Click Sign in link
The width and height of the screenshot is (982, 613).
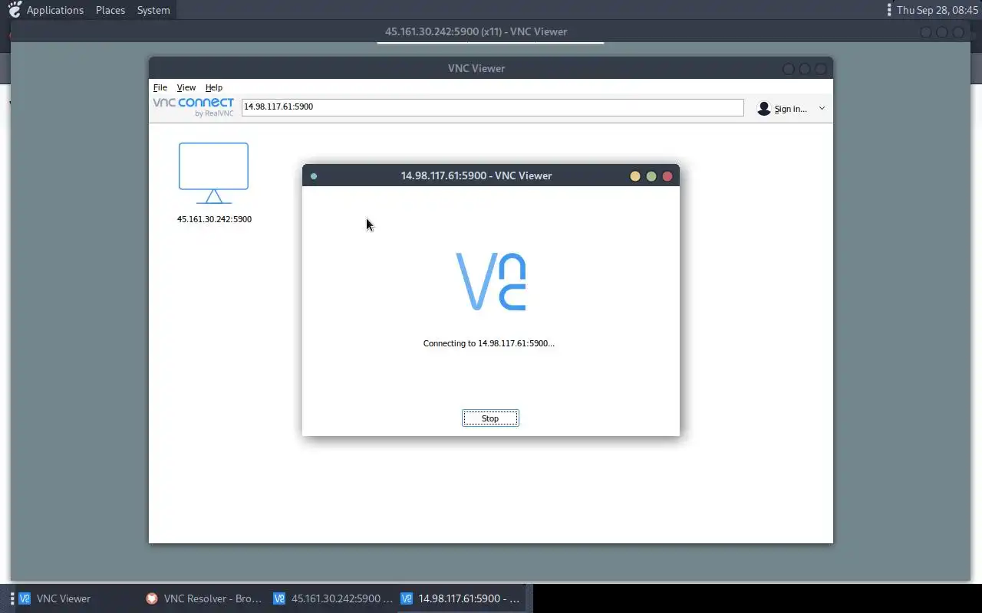point(790,109)
